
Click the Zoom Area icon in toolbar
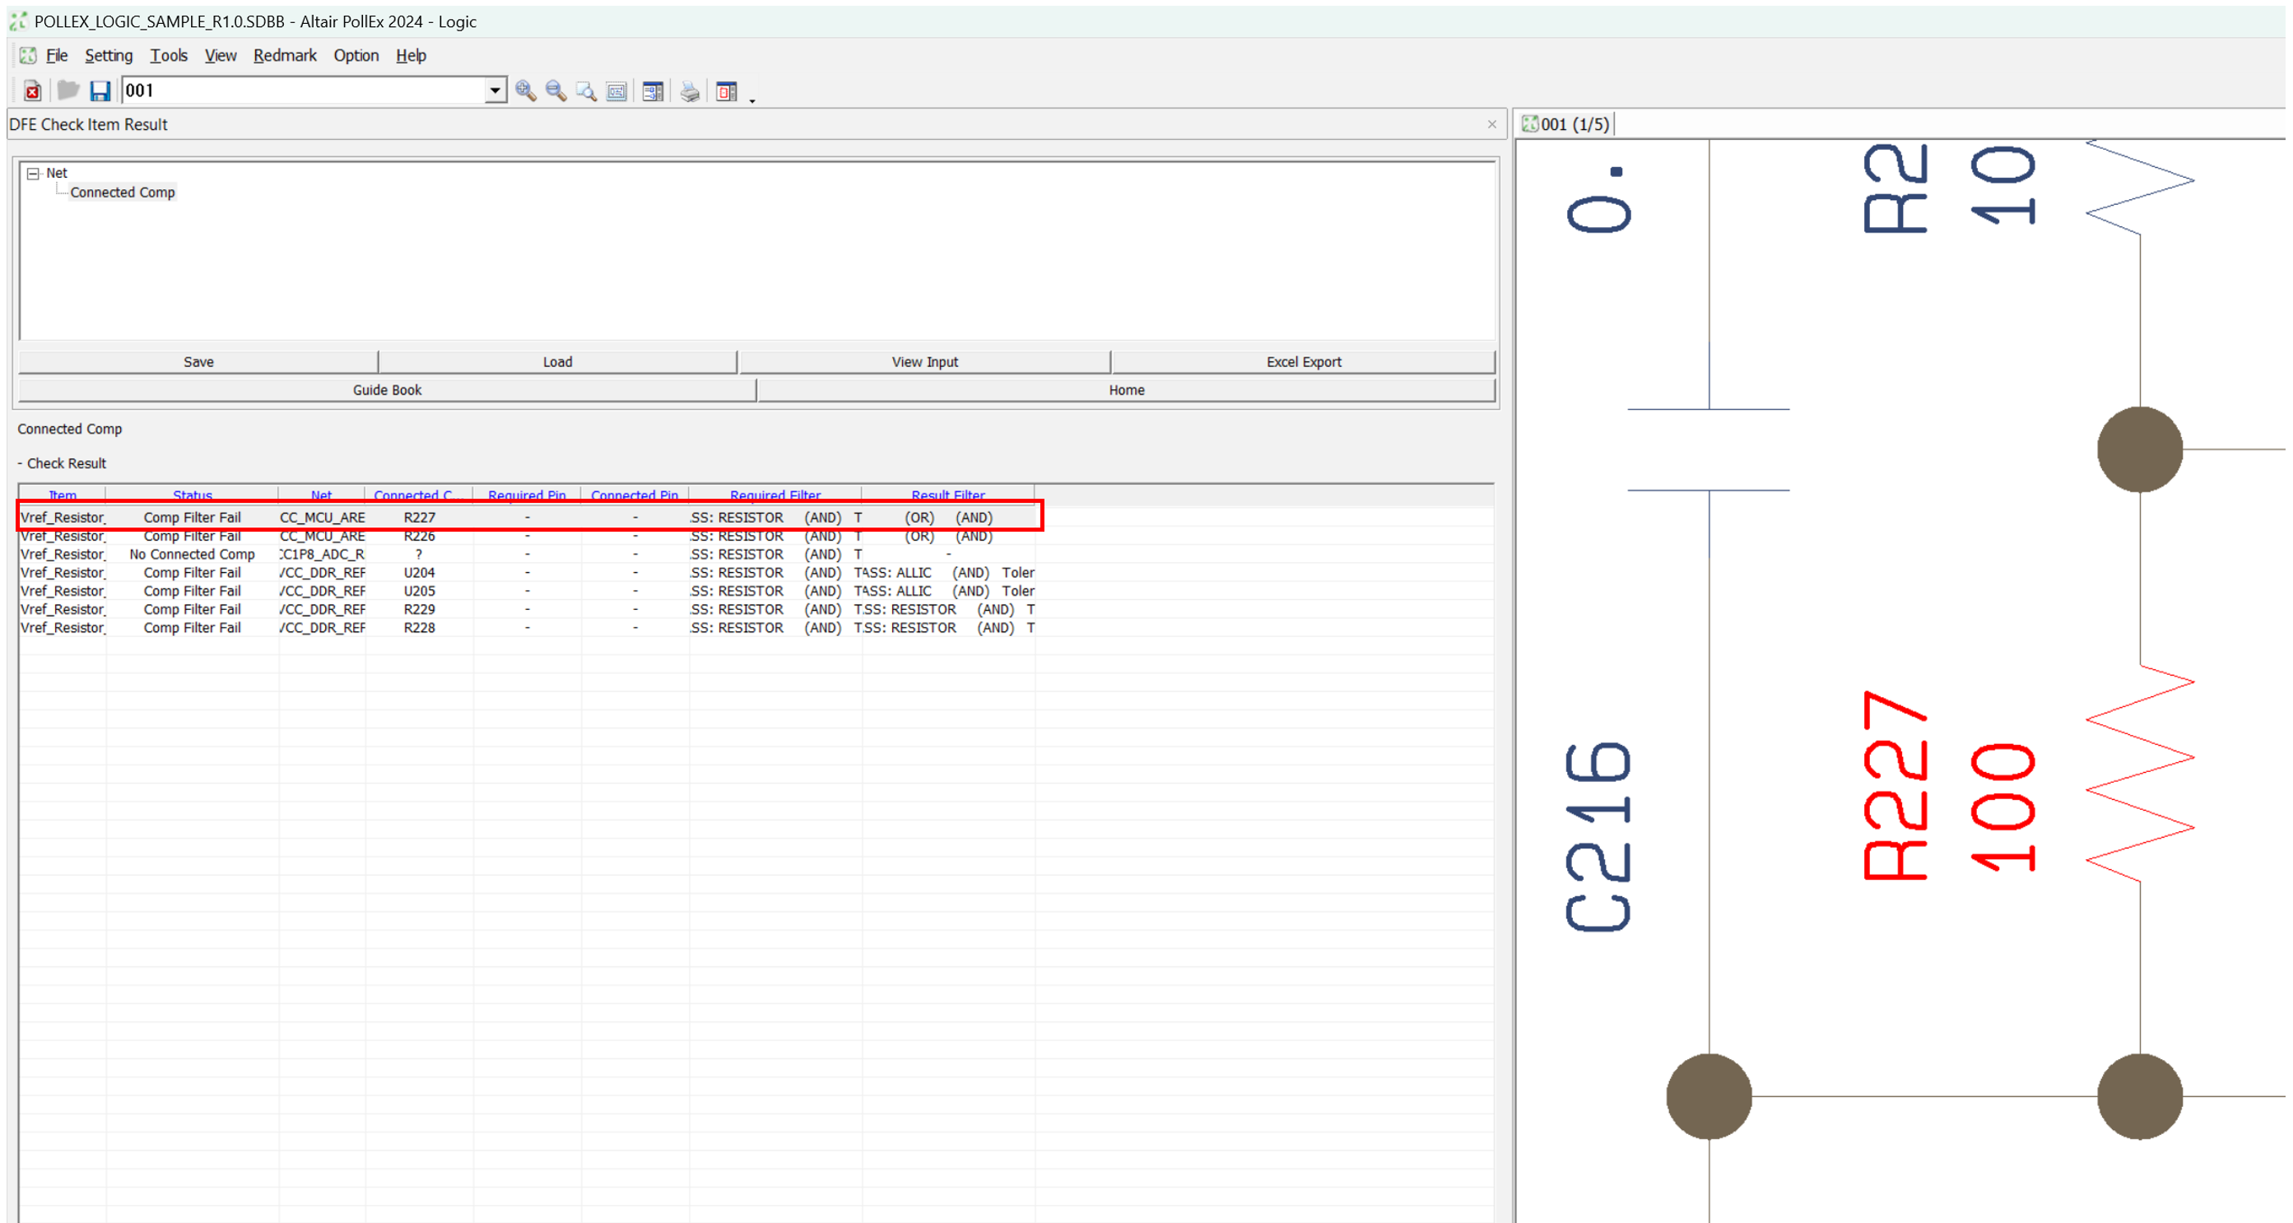586,91
